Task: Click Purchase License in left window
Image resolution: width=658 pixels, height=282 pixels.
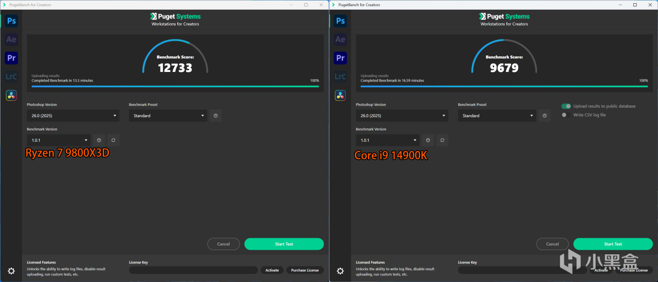Action: pos(305,270)
